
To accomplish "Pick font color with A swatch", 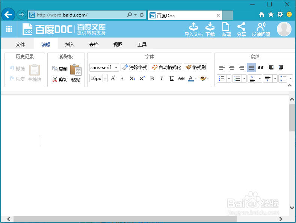I will click(191, 78).
